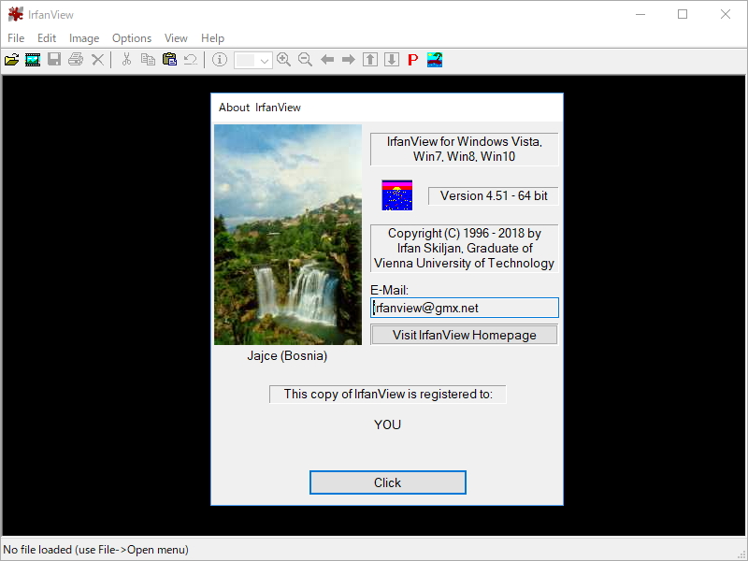Open IrfanView Properties via the red P icon
Screen dimensions: 748x561
point(411,59)
